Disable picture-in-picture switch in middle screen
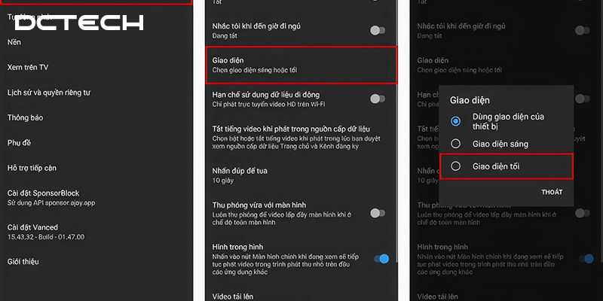The width and height of the screenshot is (603, 301). (x=381, y=259)
